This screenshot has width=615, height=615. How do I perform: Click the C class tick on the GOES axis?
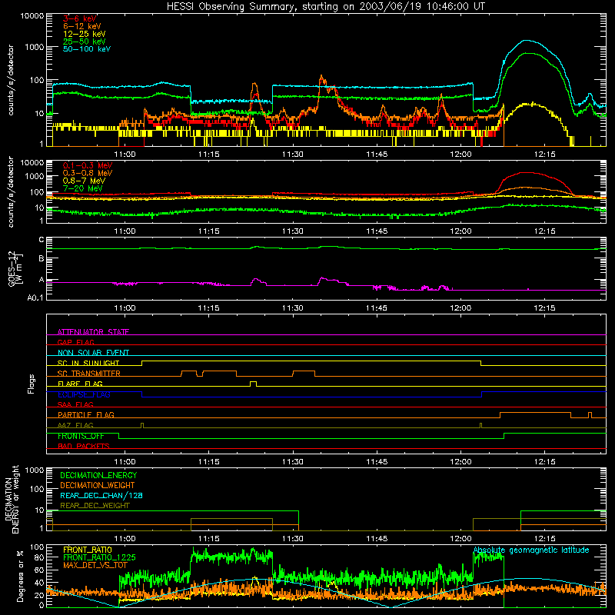(42, 240)
